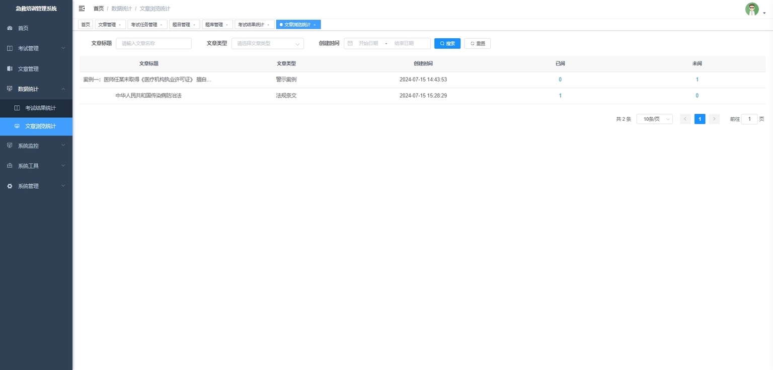Expand the 系统监控 sidebar menu
Screen dimensions: 773x370
(x=36, y=145)
